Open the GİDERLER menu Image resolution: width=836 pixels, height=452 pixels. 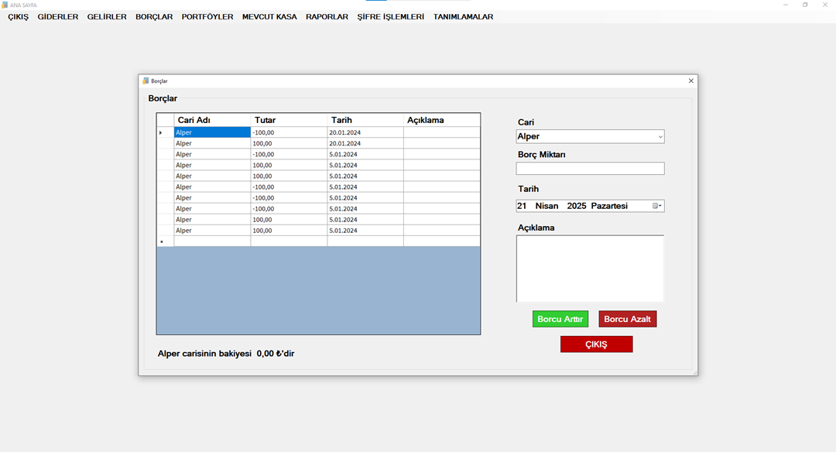(58, 16)
